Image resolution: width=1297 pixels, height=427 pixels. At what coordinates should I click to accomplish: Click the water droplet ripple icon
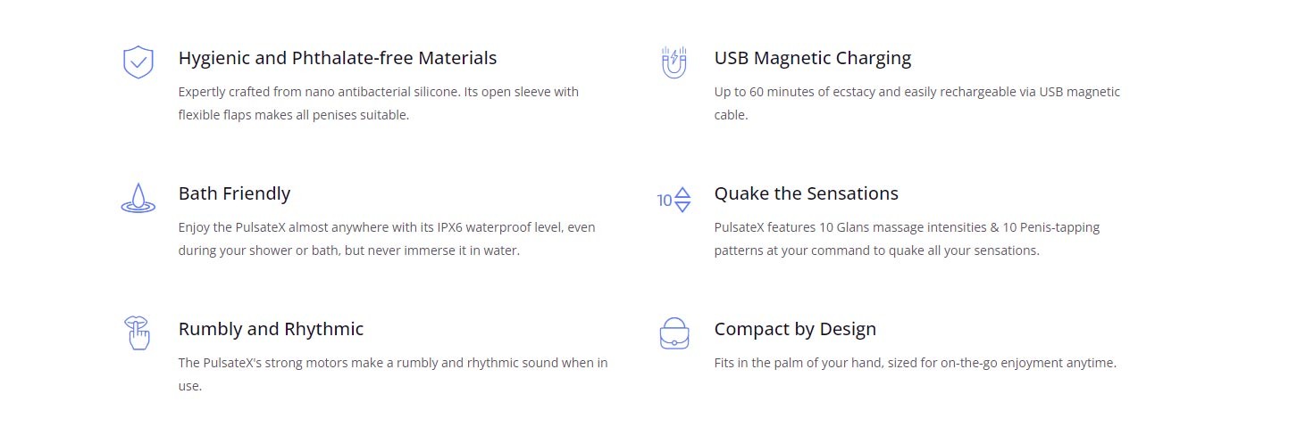click(x=138, y=198)
